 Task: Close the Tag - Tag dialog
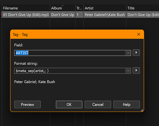(139, 34)
